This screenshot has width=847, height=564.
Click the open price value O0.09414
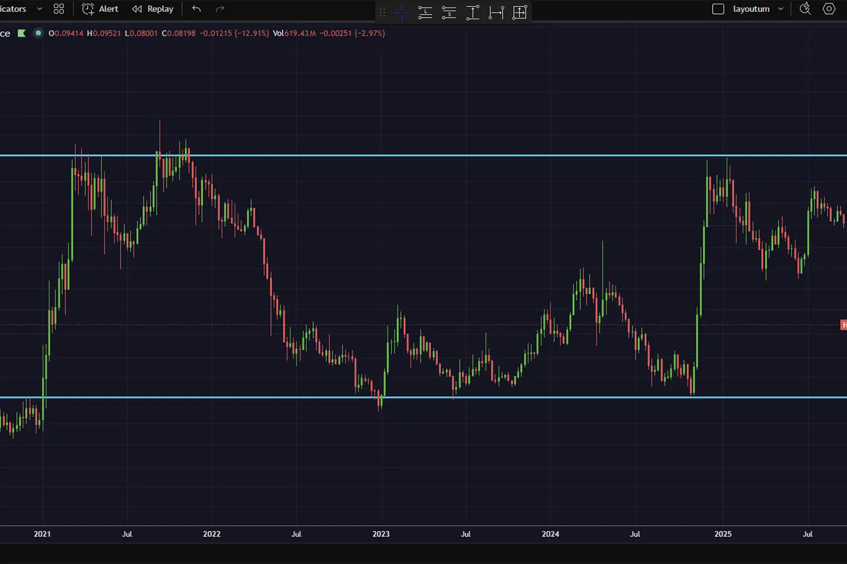point(66,33)
